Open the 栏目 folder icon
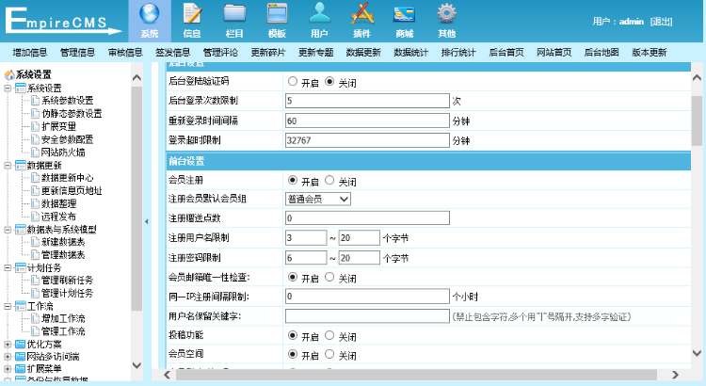The width and height of the screenshot is (706, 386). point(234,13)
